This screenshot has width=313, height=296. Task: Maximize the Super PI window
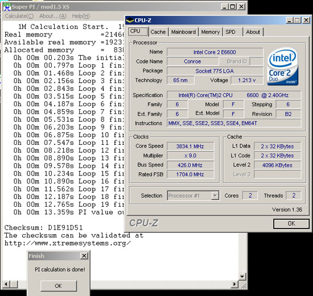click(233, 7)
